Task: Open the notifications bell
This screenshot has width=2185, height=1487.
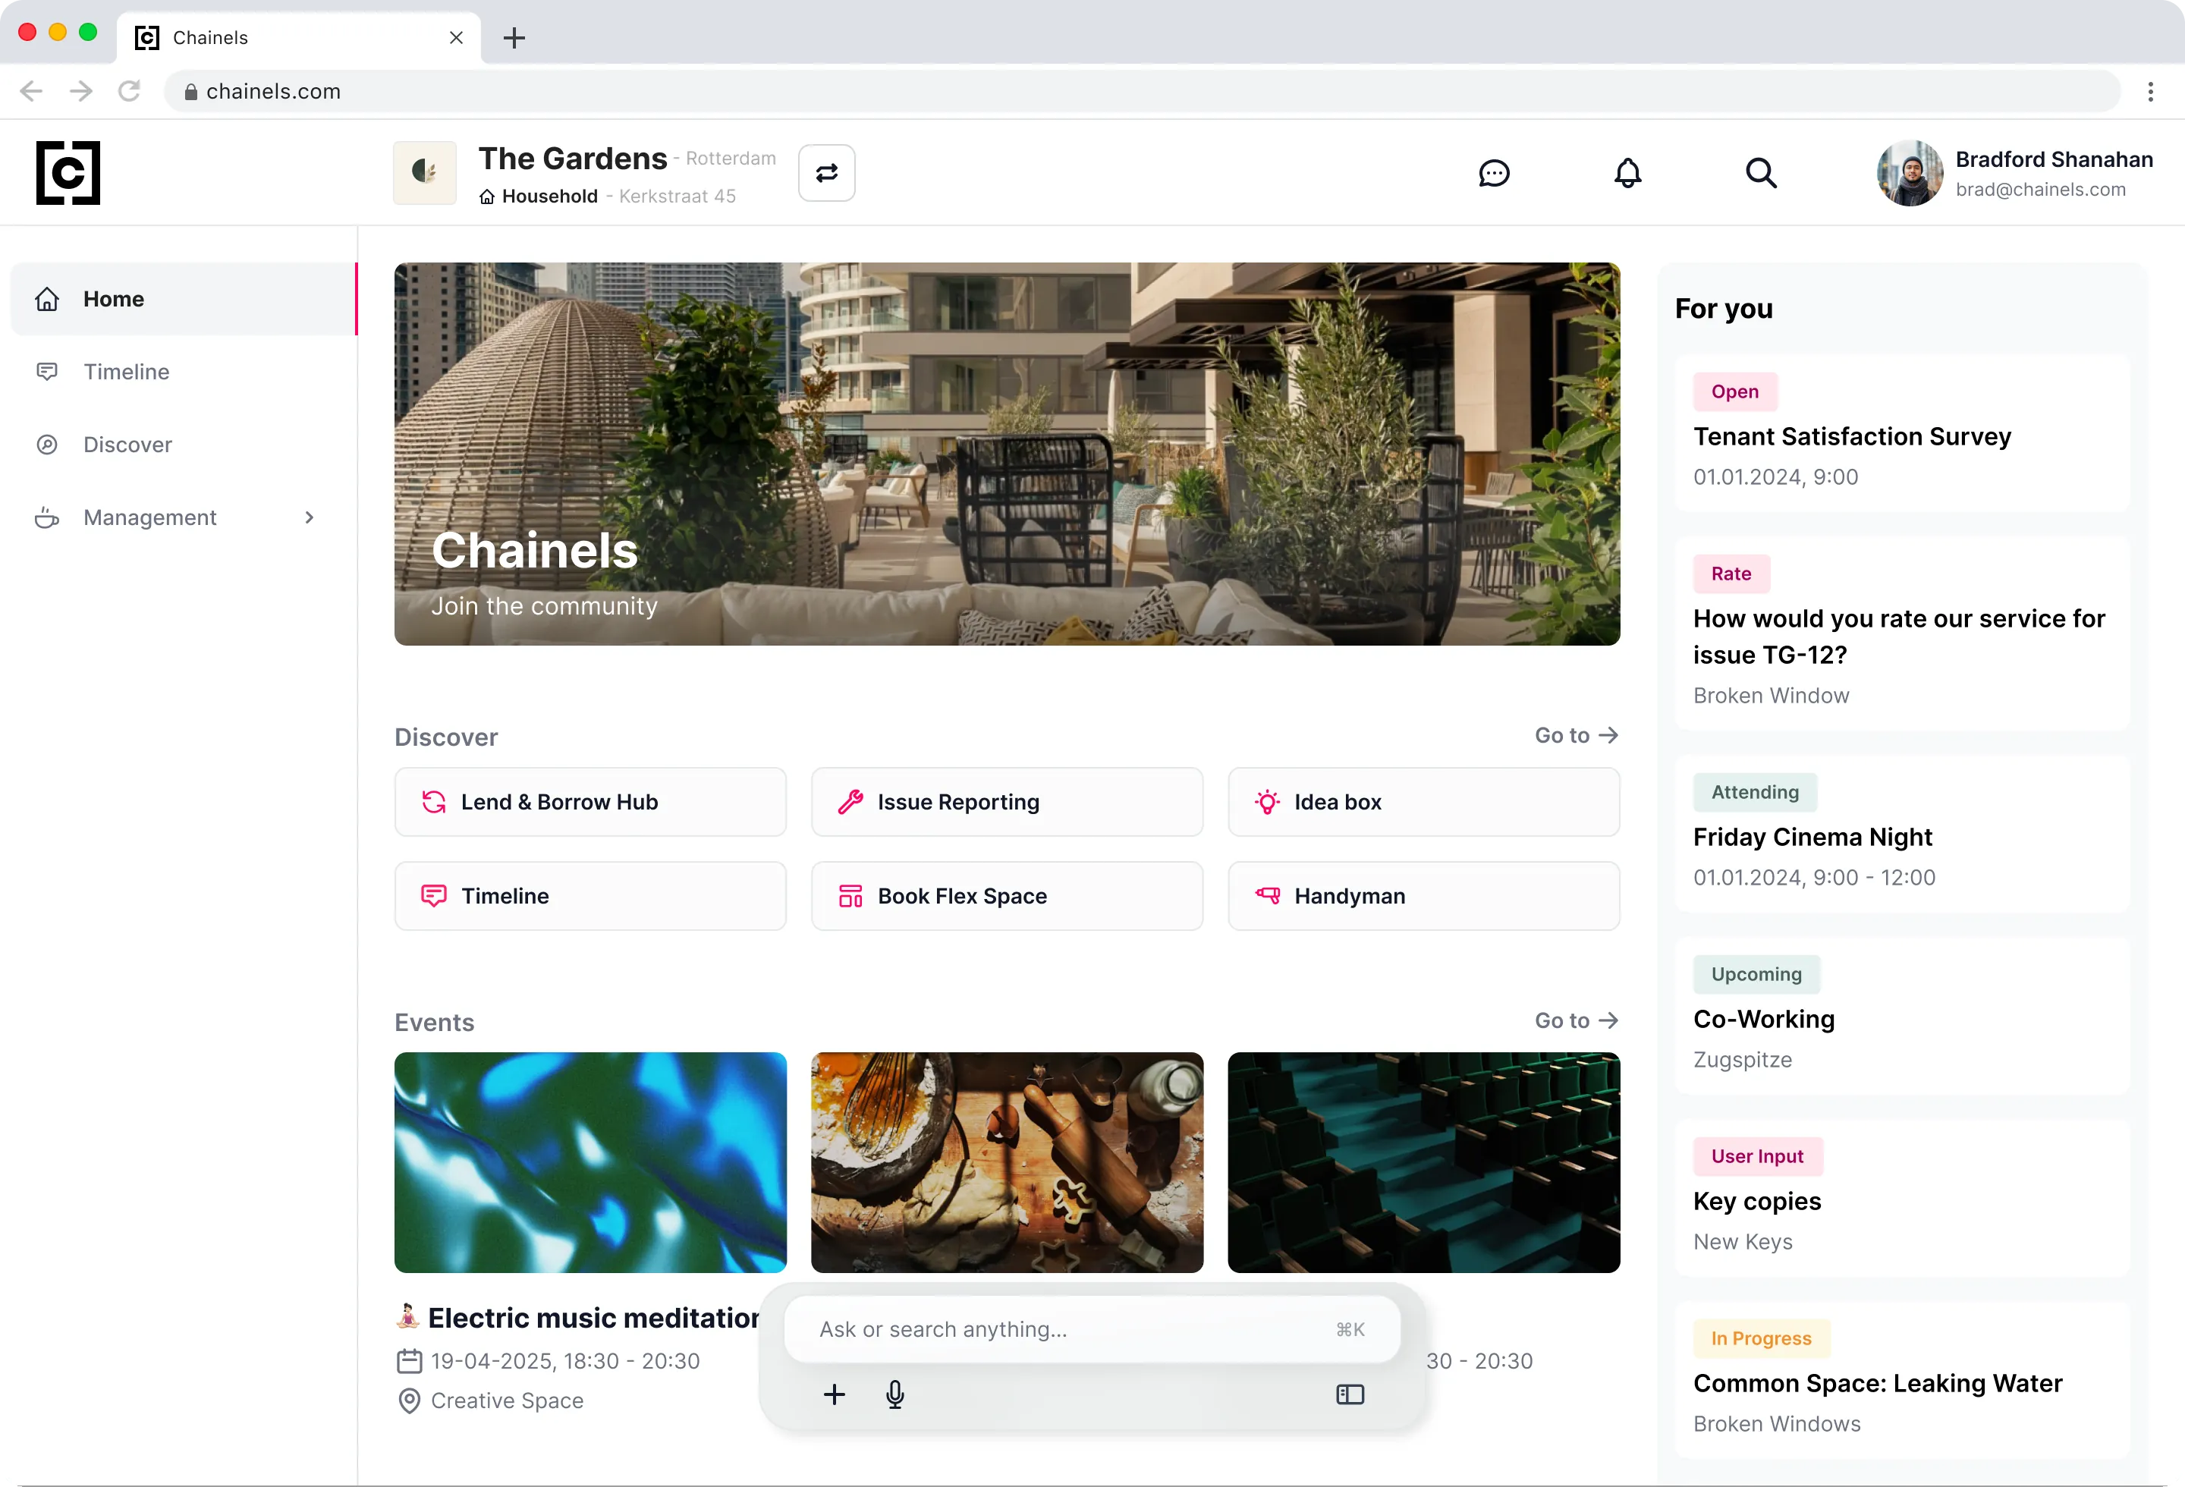Action: pyautogui.click(x=1627, y=173)
